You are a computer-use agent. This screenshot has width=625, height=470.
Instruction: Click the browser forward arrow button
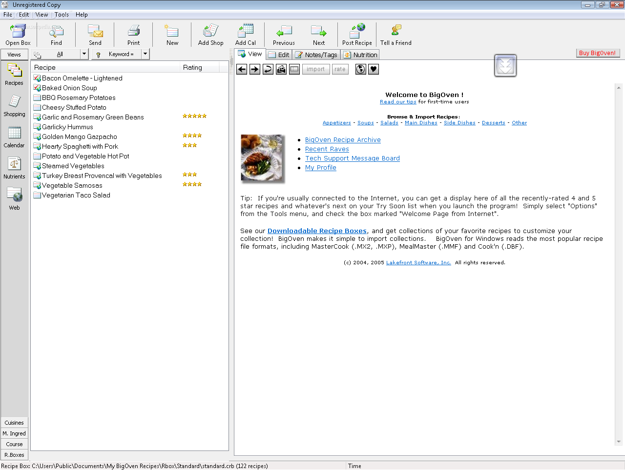click(255, 69)
